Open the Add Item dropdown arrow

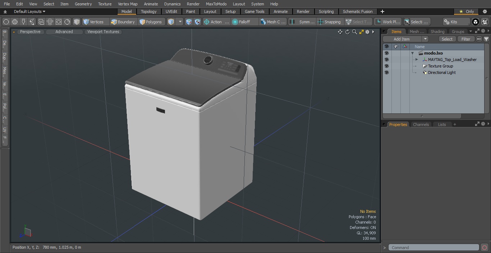pyautogui.click(x=425, y=39)
